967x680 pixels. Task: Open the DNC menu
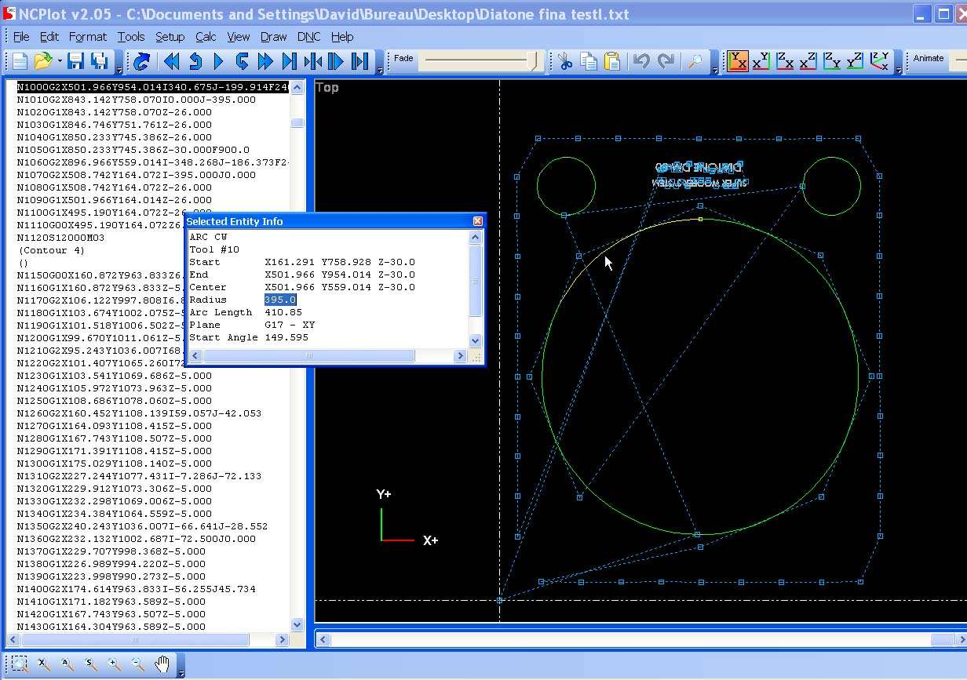[x=309, y=37]
